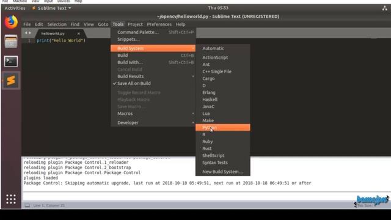
Task: Open the Preferences menu
Action: [x=159, y=24]
